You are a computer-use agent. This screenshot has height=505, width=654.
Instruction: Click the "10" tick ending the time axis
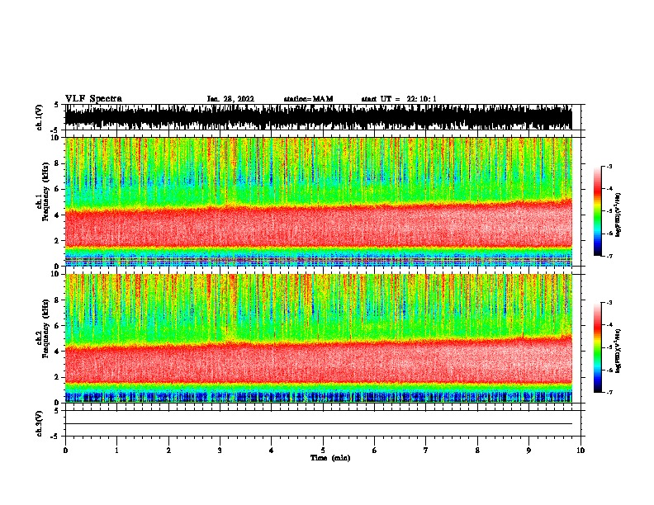coord(581,451)
